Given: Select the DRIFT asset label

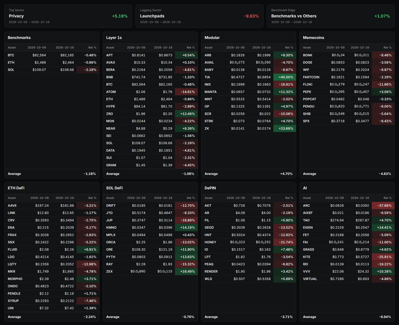Looking at the screenshot, I should coord(111,205).
